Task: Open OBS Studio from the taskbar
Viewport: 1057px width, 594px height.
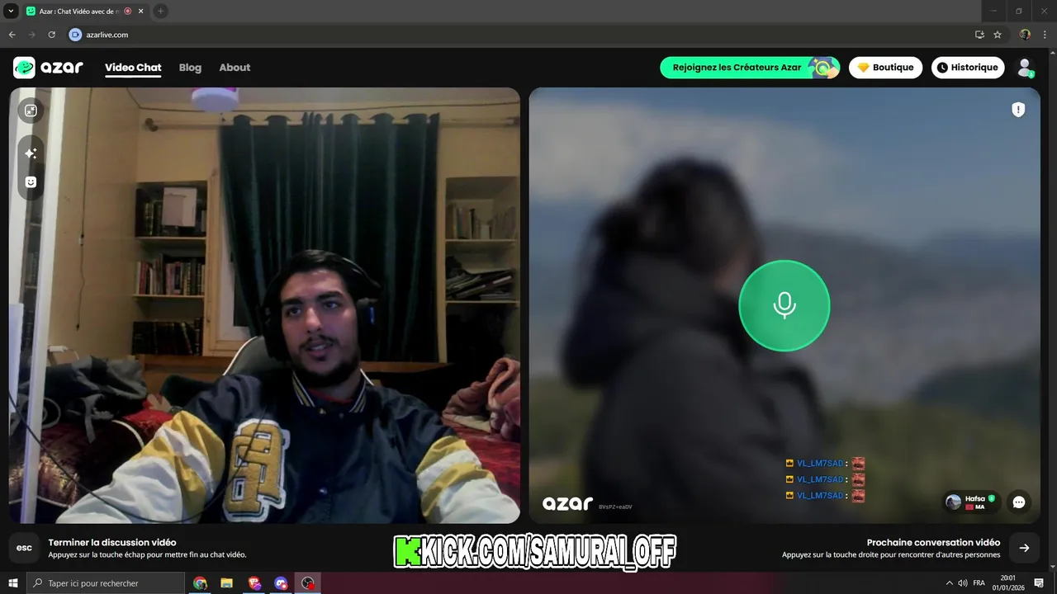Action: pyautogui.click(x=308, y=583)
